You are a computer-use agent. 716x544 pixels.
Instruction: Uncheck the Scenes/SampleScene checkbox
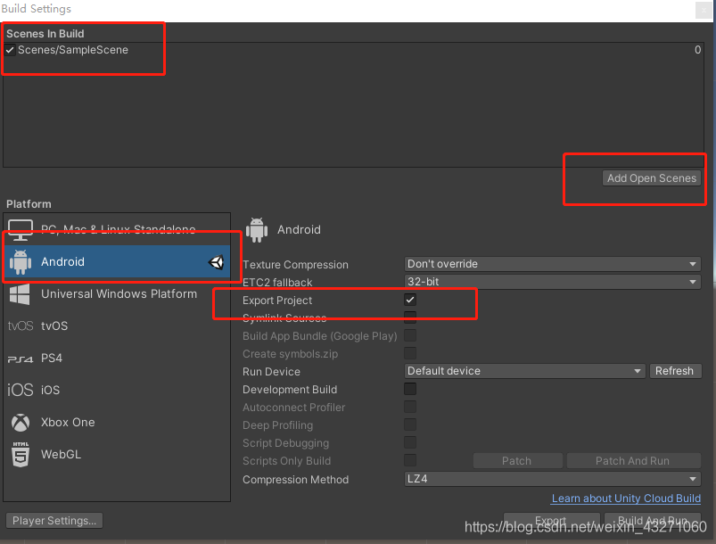(x=10, y=50)
